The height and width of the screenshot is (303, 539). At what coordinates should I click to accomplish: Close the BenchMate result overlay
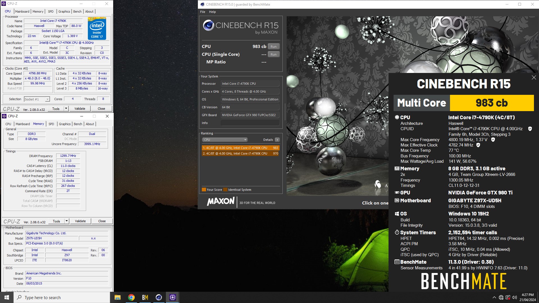click(534, 77)
